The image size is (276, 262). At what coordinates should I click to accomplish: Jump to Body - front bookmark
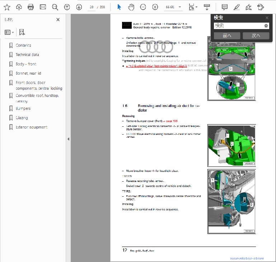coord(26,64)
